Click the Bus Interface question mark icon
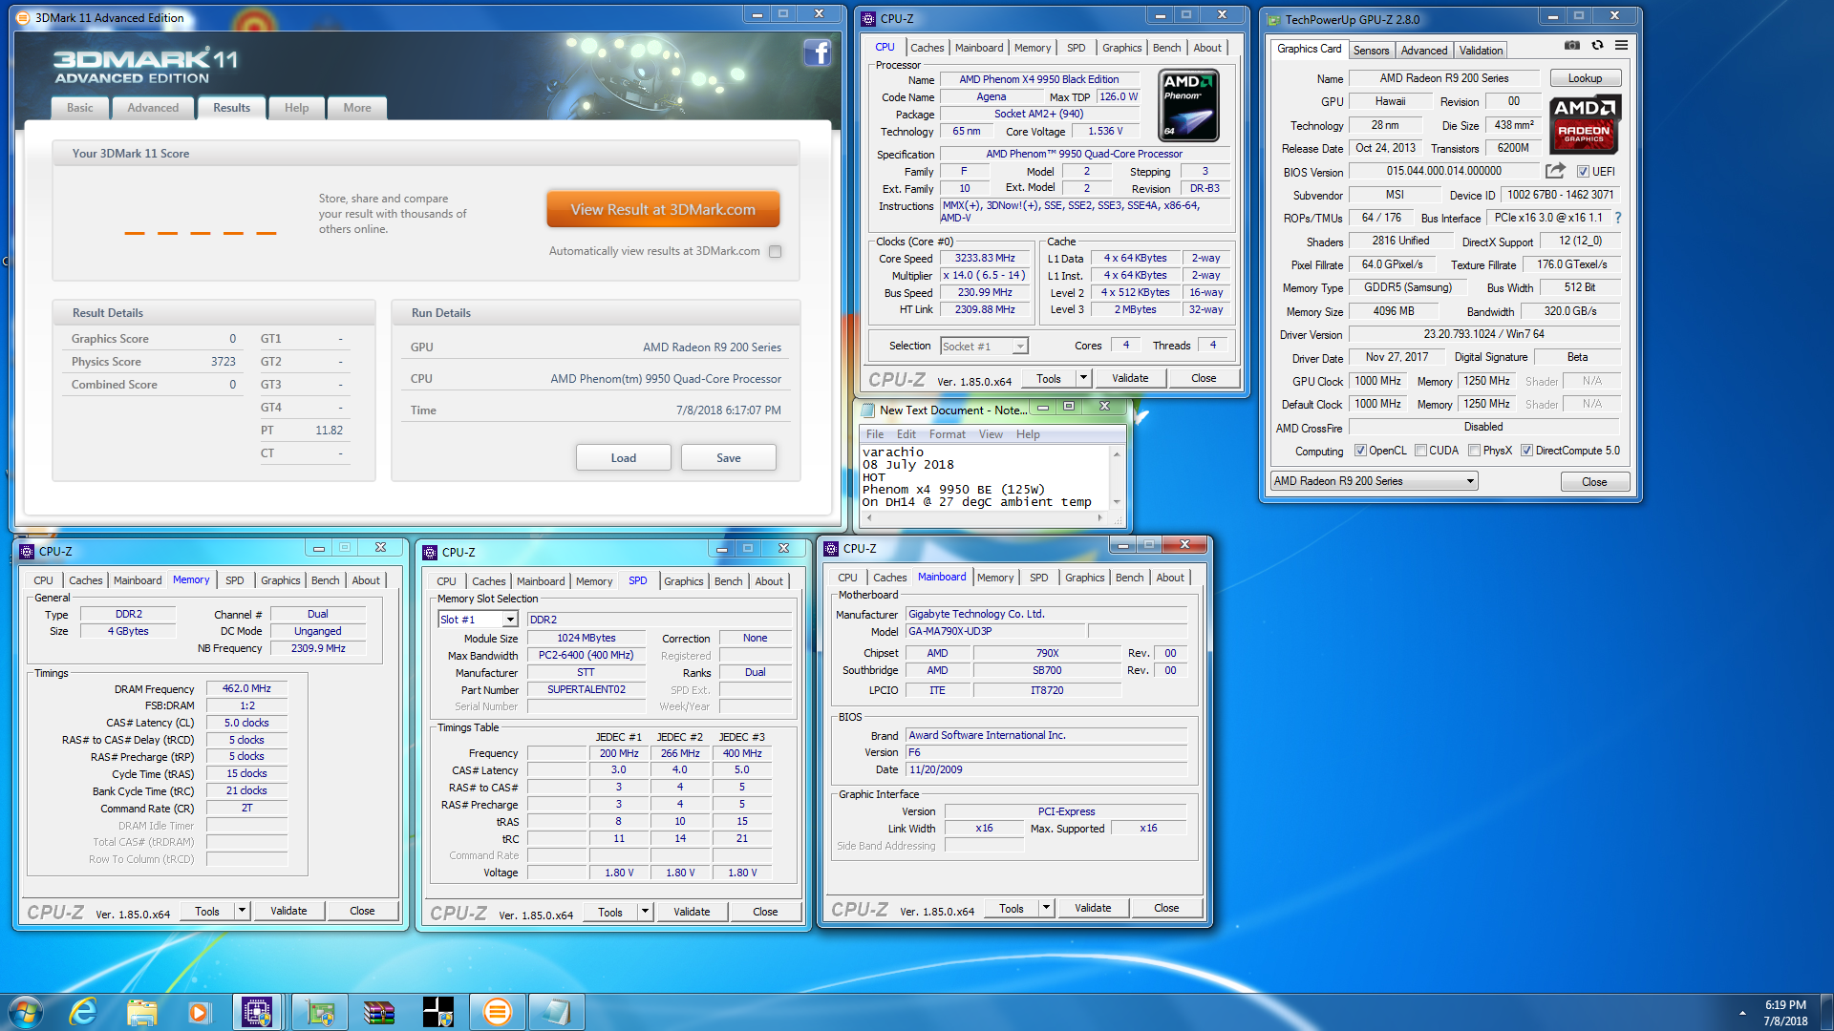This screenshot has height=1031, width=1834. (1617, 218)
